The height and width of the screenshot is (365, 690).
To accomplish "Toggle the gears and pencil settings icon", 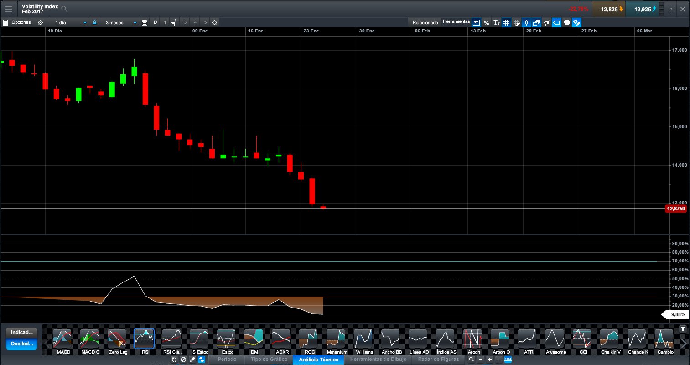I will pos(576,22).
